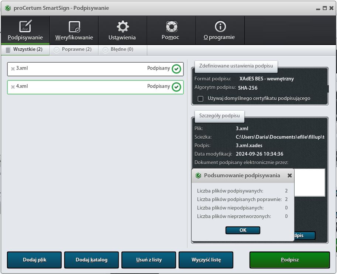This screenshot has width=337, height=274.
Task: Select the 3.xml file name
Action: 22,68
